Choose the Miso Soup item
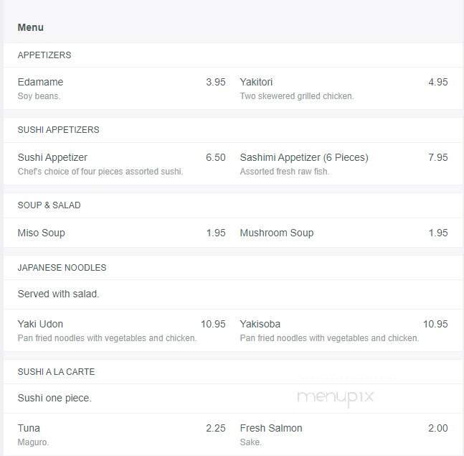This screenshot has width=464, height=456. (41, 233)
